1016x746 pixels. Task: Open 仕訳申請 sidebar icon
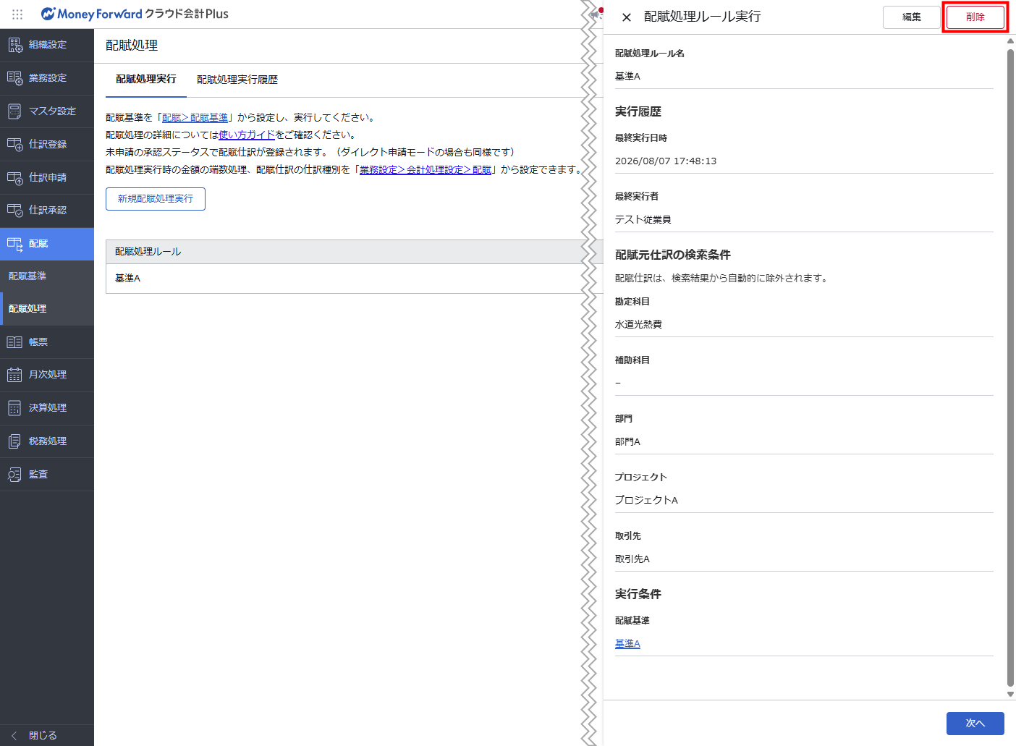point(15,177)
